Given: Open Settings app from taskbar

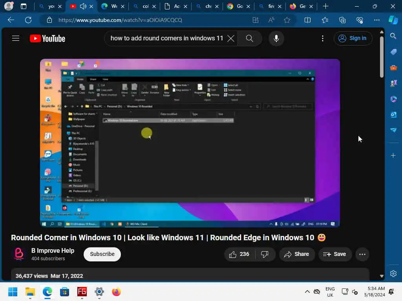Looking at the screenshot, I should click(99, 292).
